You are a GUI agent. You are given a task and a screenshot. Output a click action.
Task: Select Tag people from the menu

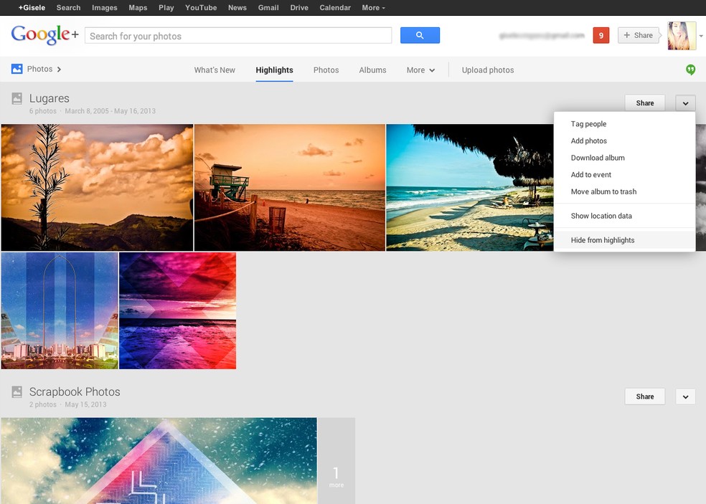[x=624, y=124]
